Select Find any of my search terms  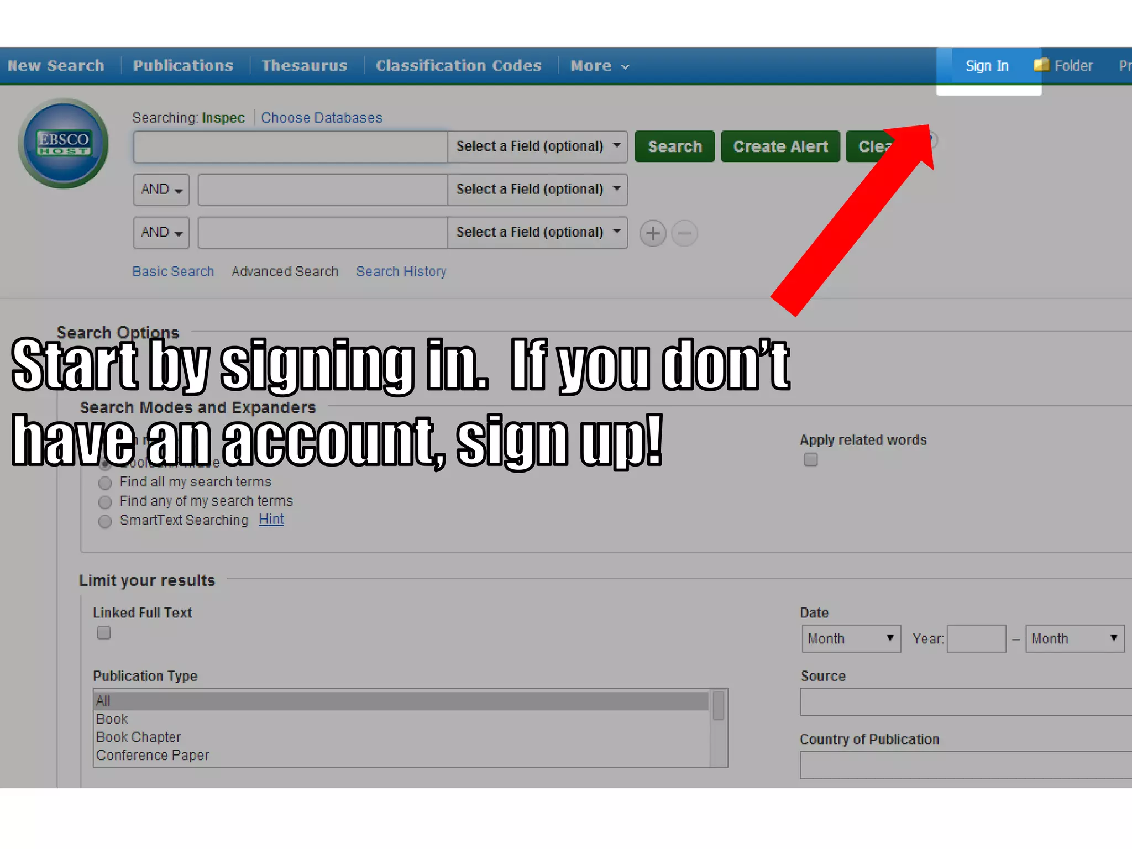105,502
